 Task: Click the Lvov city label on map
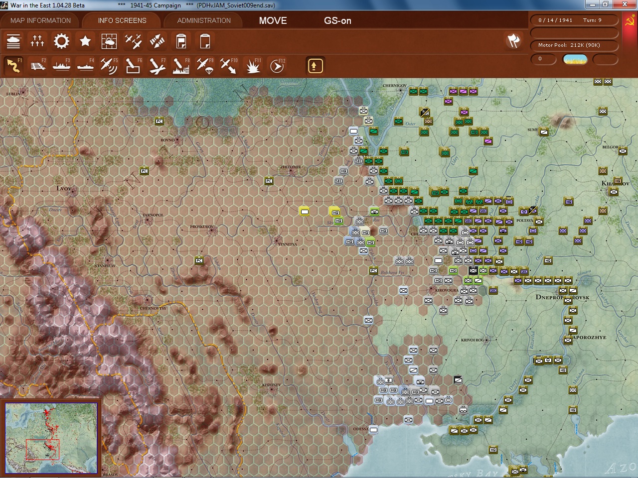[64, 188]
